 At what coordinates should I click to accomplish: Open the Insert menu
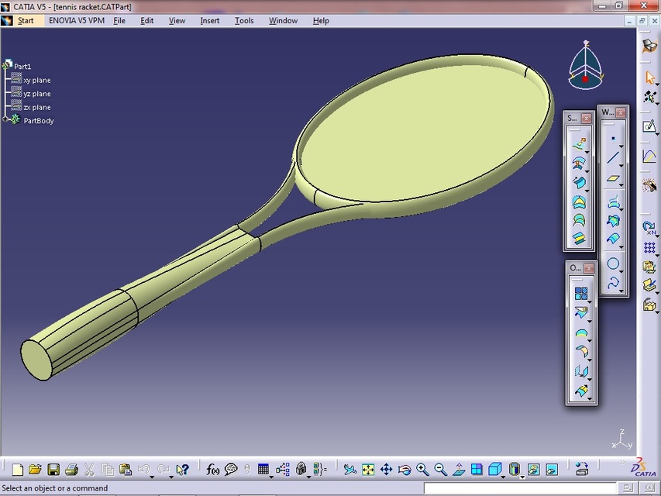pos(209,20)
